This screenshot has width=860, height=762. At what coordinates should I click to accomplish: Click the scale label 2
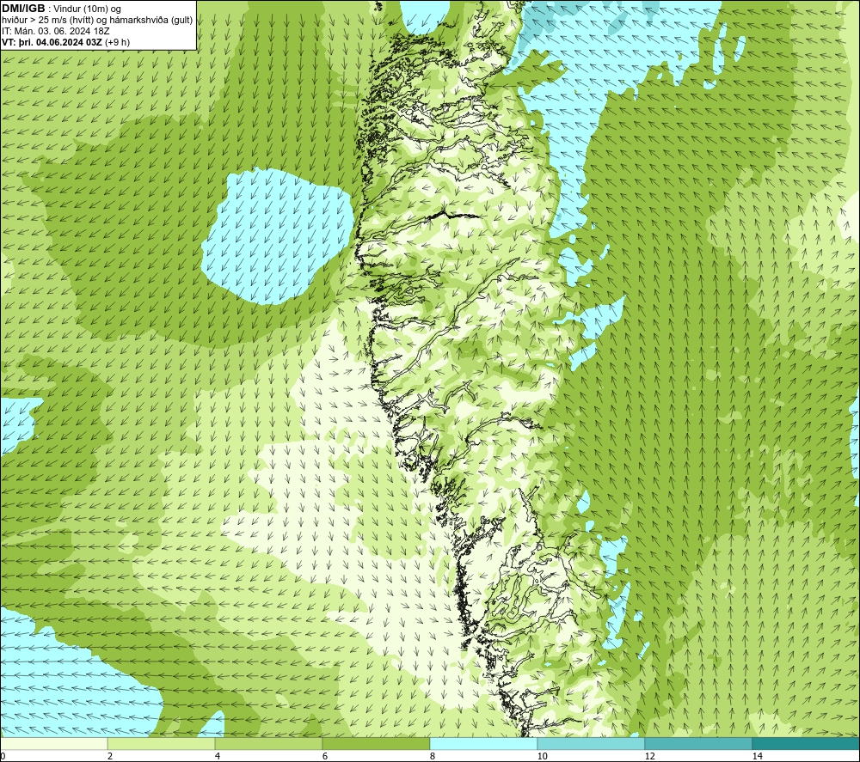[x=110, y=757]
